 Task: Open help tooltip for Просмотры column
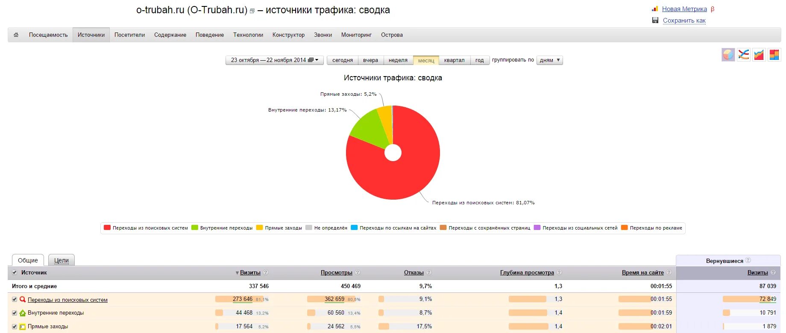tap(358, 272)
